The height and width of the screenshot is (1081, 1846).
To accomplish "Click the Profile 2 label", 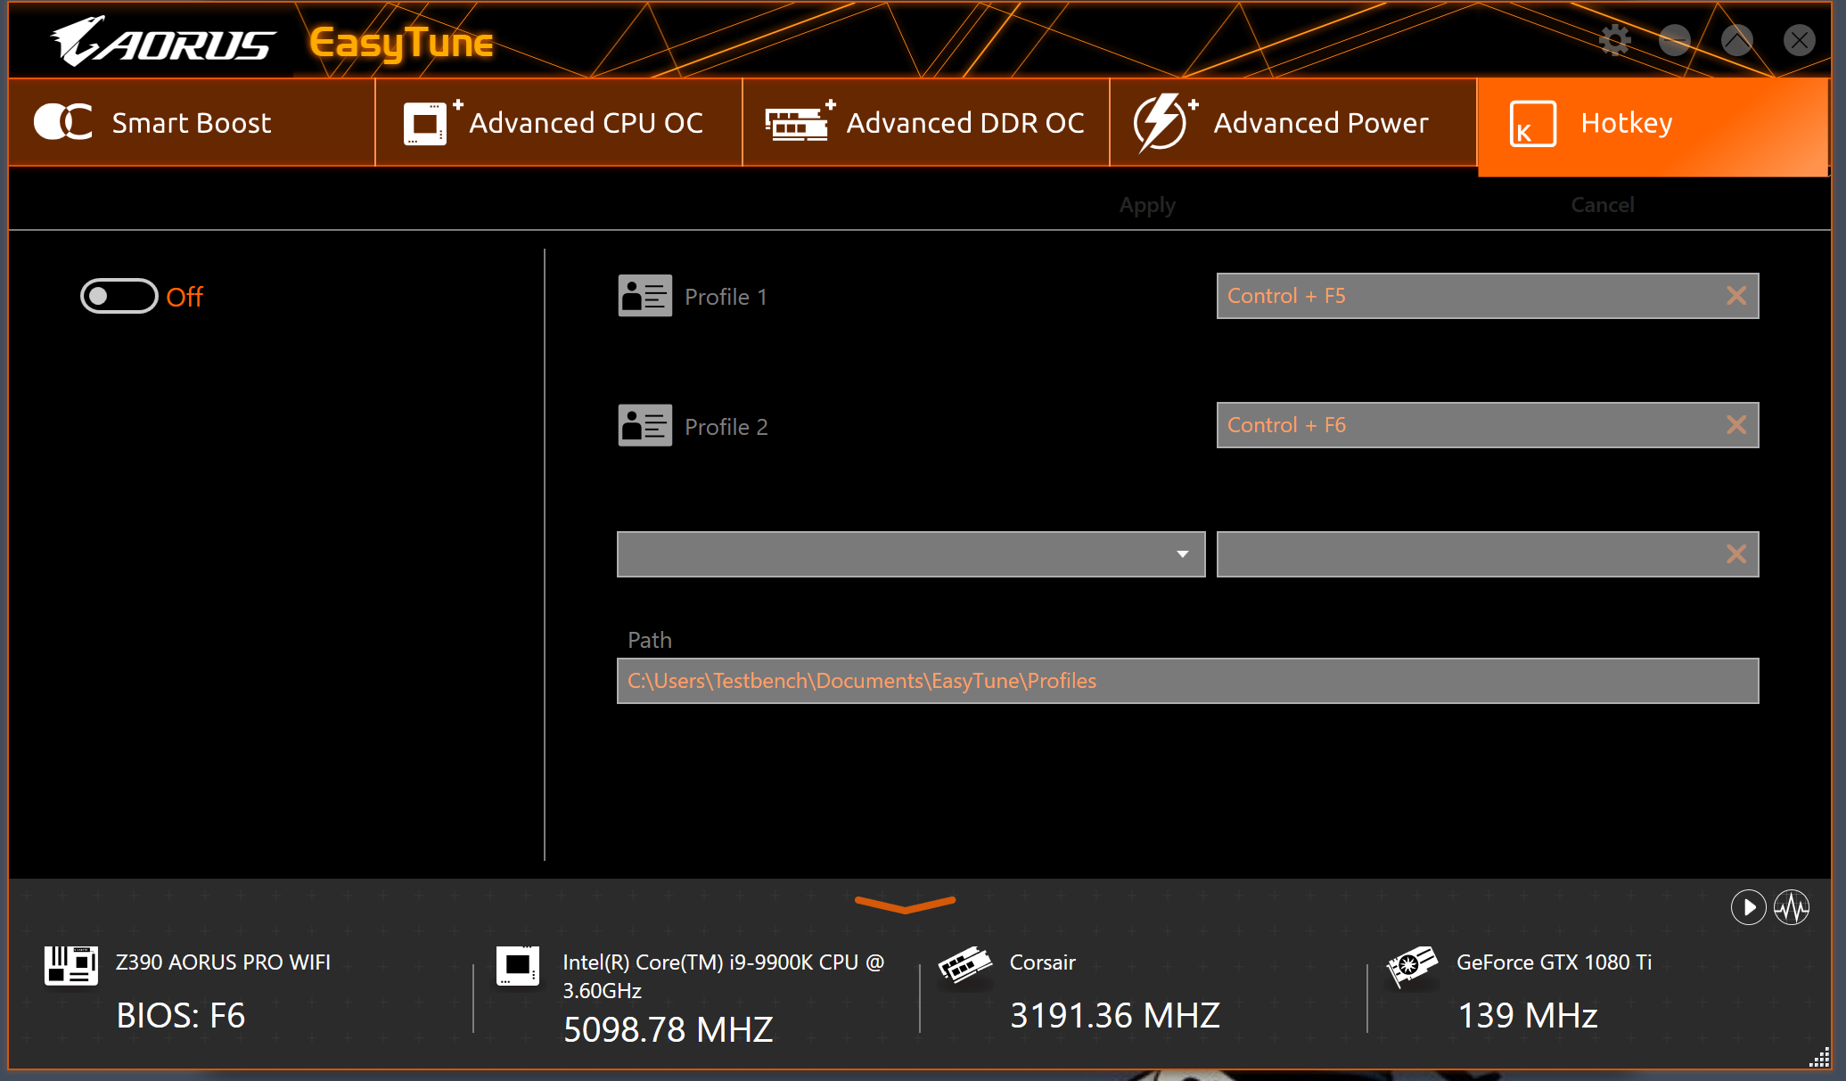I will [726, 427].
